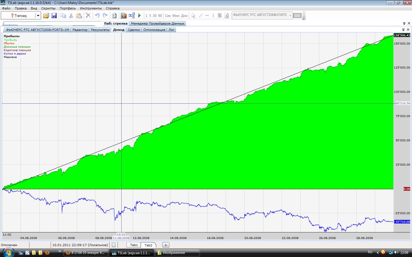Screen dimensions: 412x257
Task: Select the text label tool icon
Action: click(227, 16)
